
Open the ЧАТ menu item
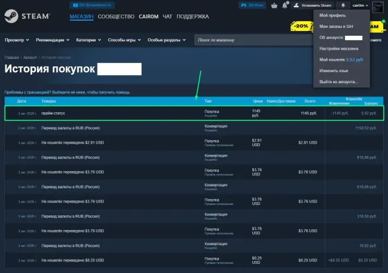[167, 16]
